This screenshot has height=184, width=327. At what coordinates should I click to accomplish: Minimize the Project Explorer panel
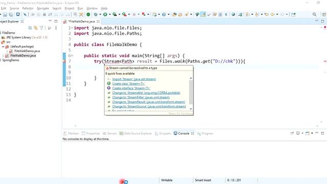click(x=50, y=21)
